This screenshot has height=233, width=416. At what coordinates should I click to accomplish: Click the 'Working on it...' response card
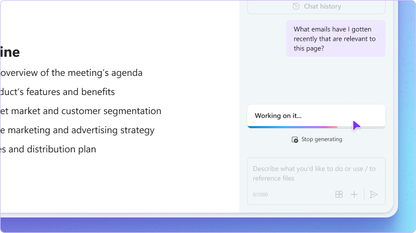[316, 116]
